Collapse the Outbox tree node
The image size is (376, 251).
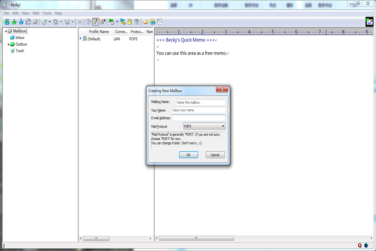click(8, 44)
